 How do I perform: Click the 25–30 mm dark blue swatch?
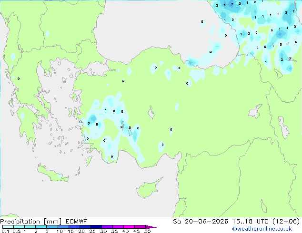click(96, 227)
